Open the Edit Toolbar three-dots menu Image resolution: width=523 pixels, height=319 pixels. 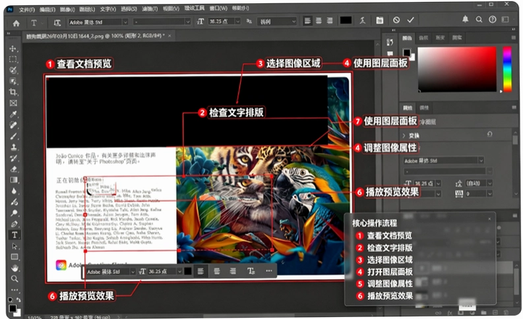pos(15,289)
